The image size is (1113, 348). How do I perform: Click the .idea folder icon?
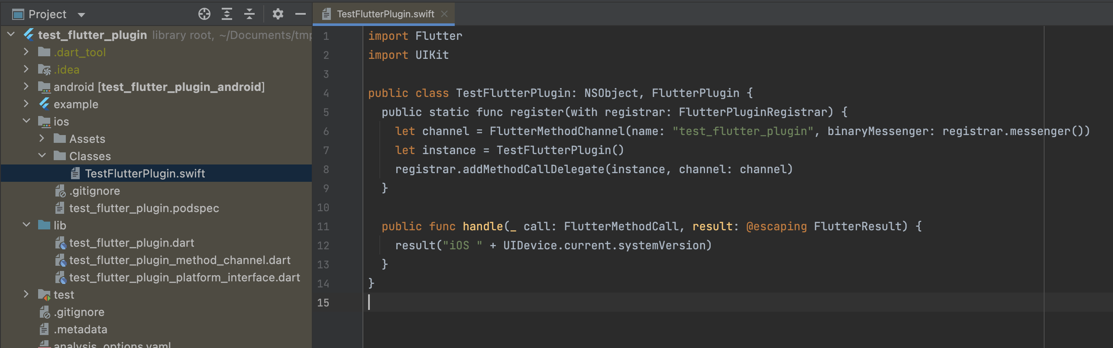(x=44, y=69)
